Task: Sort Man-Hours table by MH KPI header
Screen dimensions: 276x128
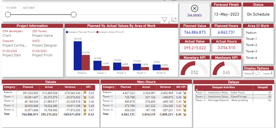Action: coord(181,87)
